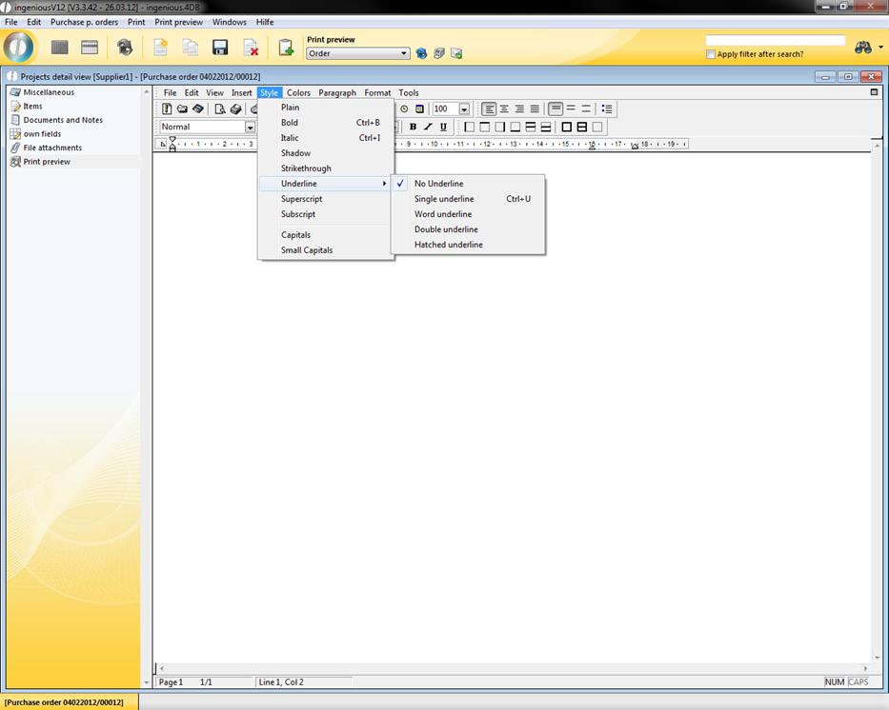
Task: Click the search input field at top right
Action: 775,41
